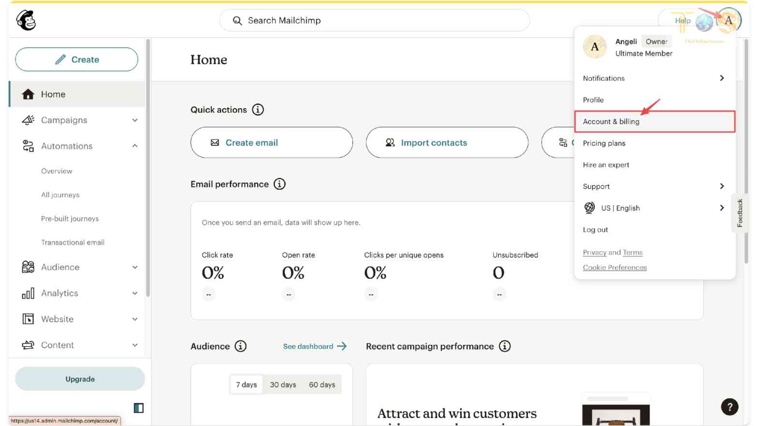Expand the Analytics section chevron
The height and width of the screenshot is (426, 758).
135,293
